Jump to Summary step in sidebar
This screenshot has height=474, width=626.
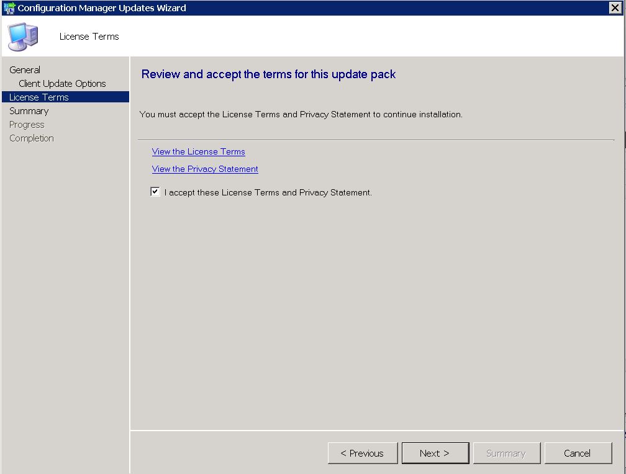(29, 111)
